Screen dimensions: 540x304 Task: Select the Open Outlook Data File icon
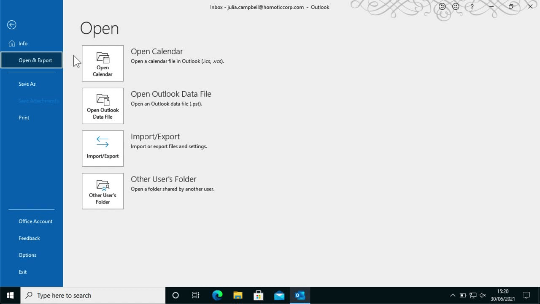pyautogui.click(x=103, y=106)
